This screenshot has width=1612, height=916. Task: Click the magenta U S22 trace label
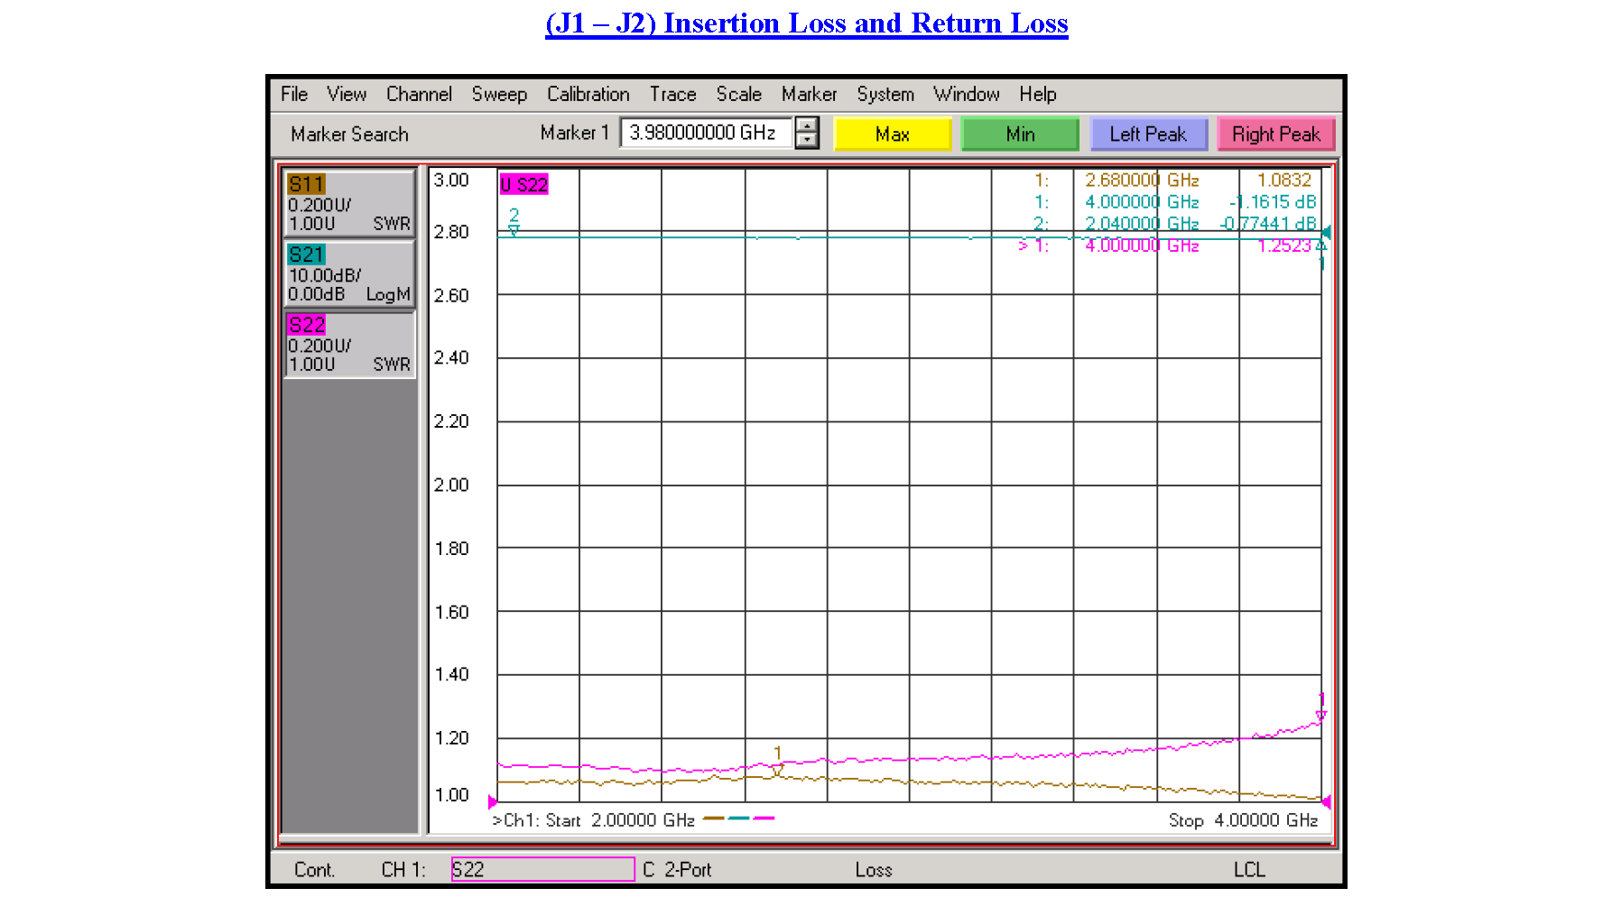(x=524, y=184)
